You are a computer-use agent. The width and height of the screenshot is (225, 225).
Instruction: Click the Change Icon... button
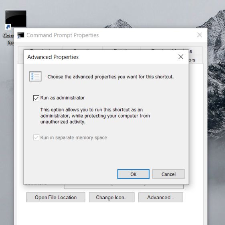click(111, 197)
